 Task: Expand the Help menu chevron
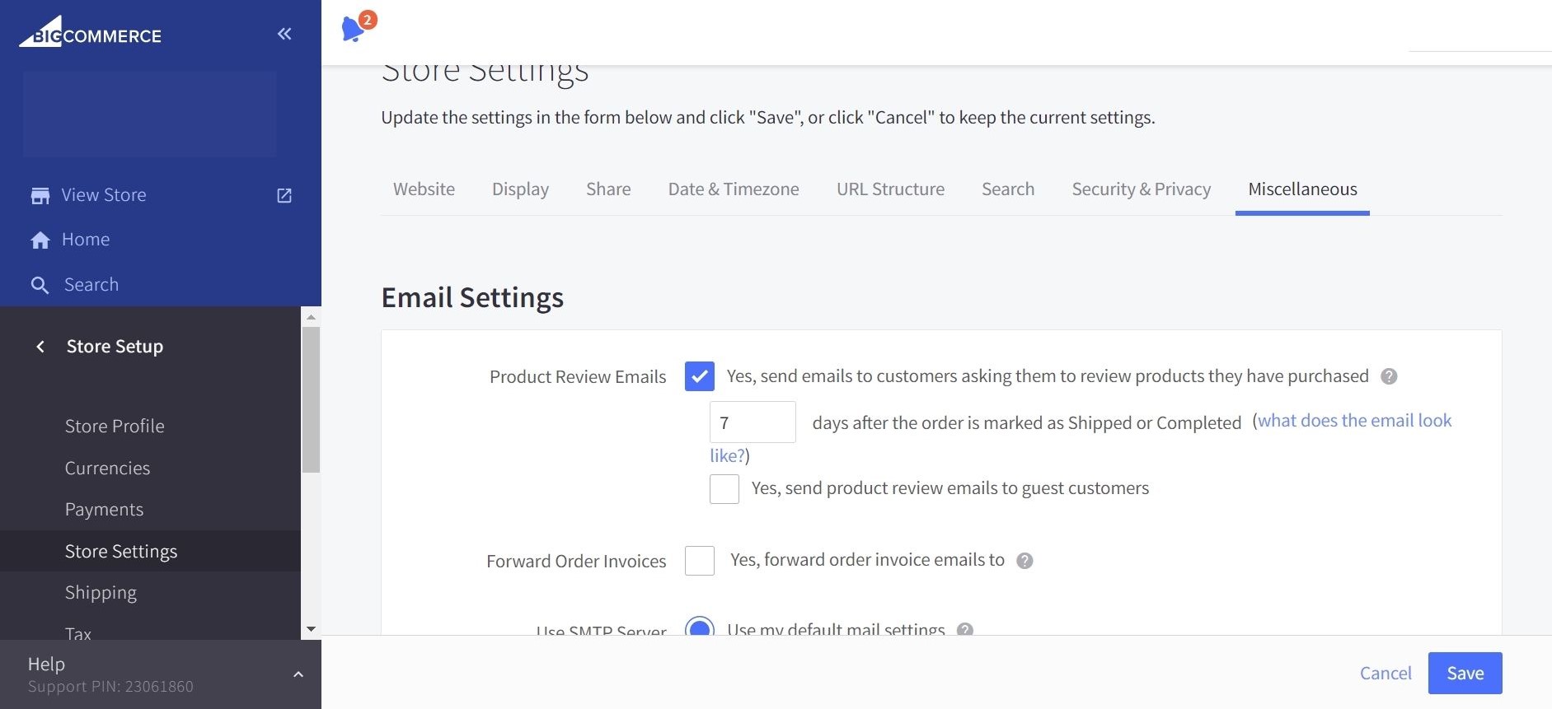click(x=298, y=674)
